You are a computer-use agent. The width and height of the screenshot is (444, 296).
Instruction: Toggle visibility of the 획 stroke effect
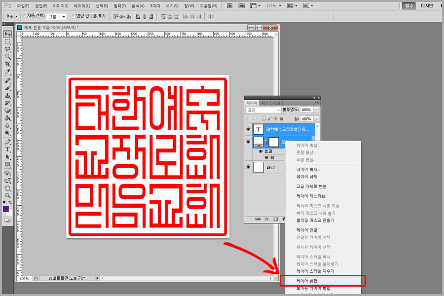(266, 157)
